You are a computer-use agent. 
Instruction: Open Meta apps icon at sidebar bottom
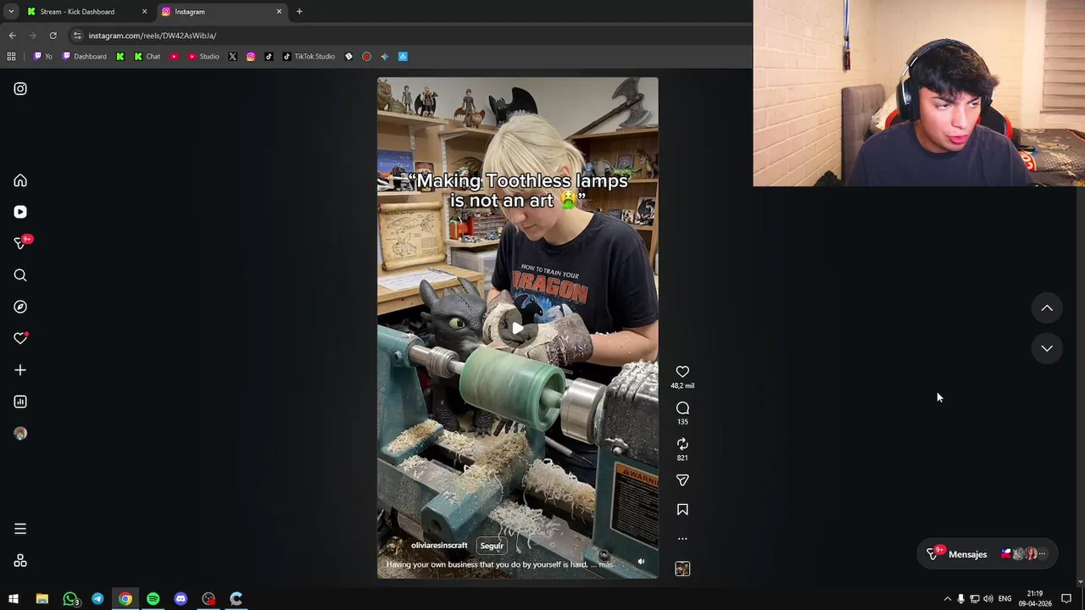click(x=20, y=561)
